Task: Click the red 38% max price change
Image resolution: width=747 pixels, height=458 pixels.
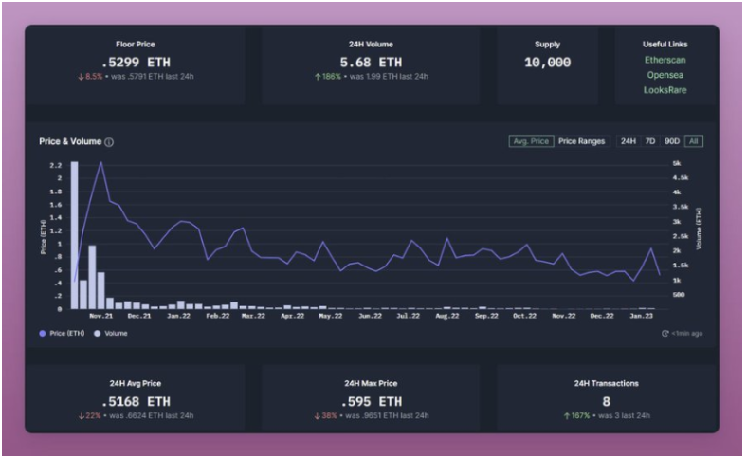Action: pyautogui.click(x=325, y=415)
